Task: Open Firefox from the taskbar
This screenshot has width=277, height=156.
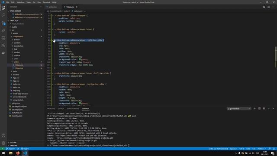Action: tap(18, 153)
